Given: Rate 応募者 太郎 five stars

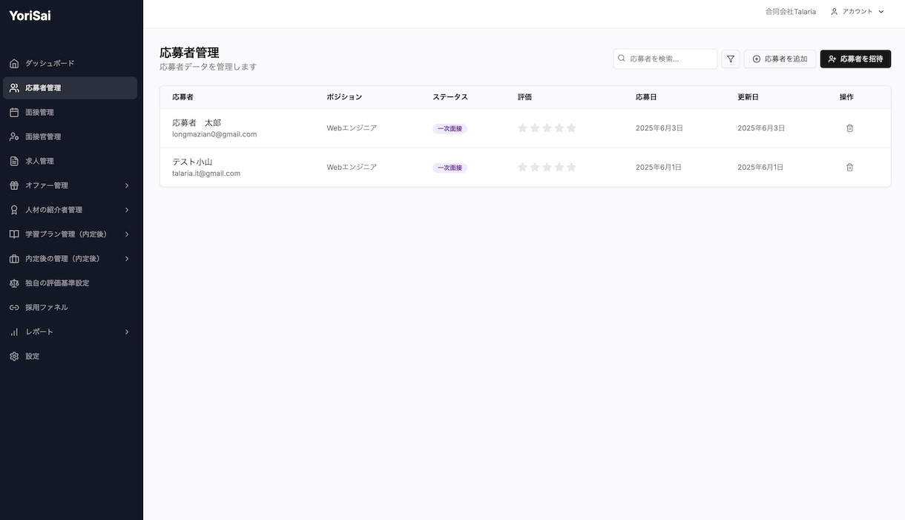Looking at the screenshot, I should tap(571, 128).
